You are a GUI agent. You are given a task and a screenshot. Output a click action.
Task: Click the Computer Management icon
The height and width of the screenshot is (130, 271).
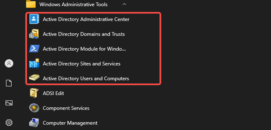(34, 123)
